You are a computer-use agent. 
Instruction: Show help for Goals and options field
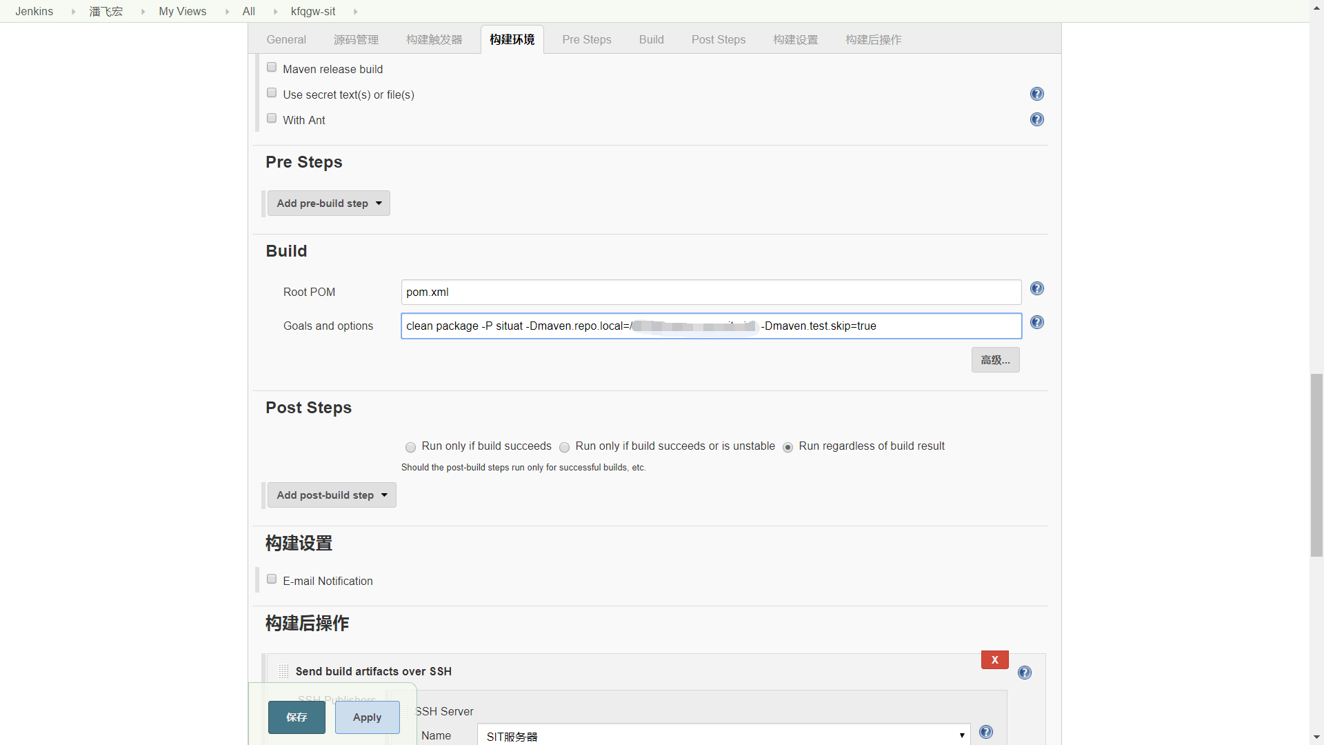tap(1036, 322)
